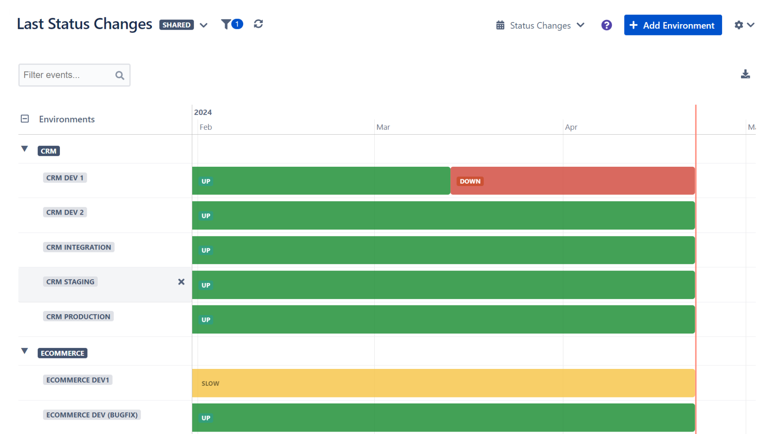The width and height of the screenshot is (772, 434).
Task: Click the UP status bar for CRM DEV 2
Action: coord(443,215)
